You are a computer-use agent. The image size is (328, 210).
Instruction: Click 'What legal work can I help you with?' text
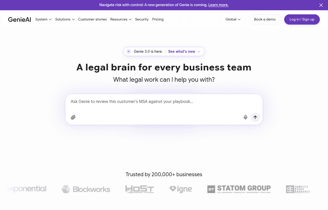164,80
